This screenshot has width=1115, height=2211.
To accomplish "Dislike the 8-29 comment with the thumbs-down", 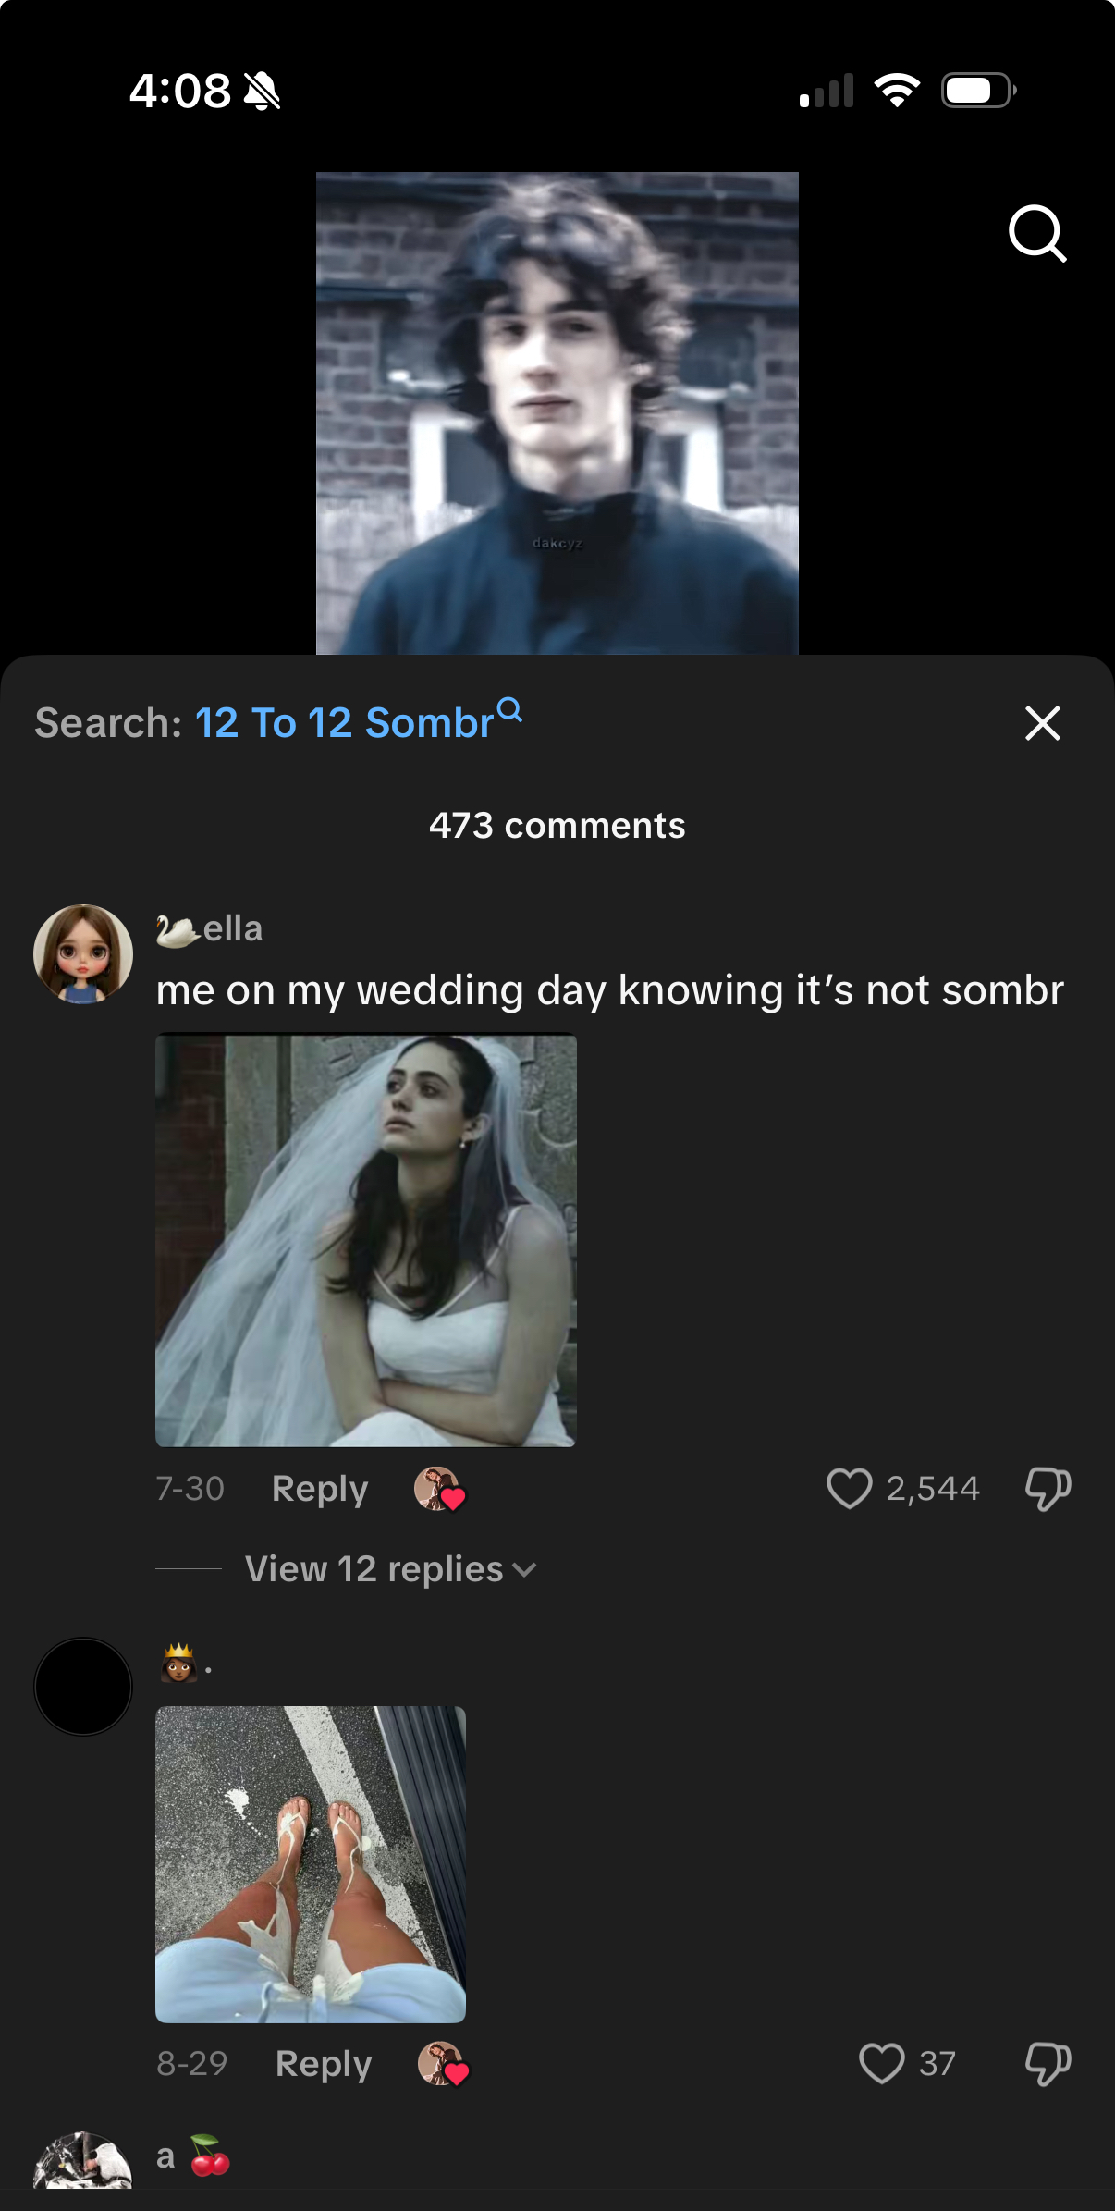I will [1048, 2063].
